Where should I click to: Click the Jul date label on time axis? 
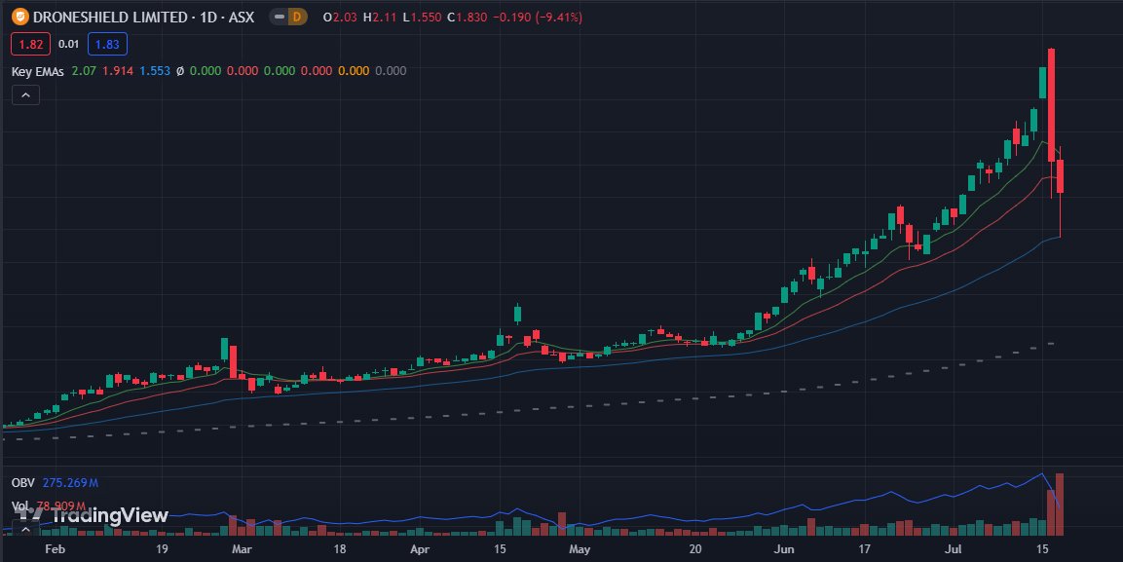tap(953, 549)
